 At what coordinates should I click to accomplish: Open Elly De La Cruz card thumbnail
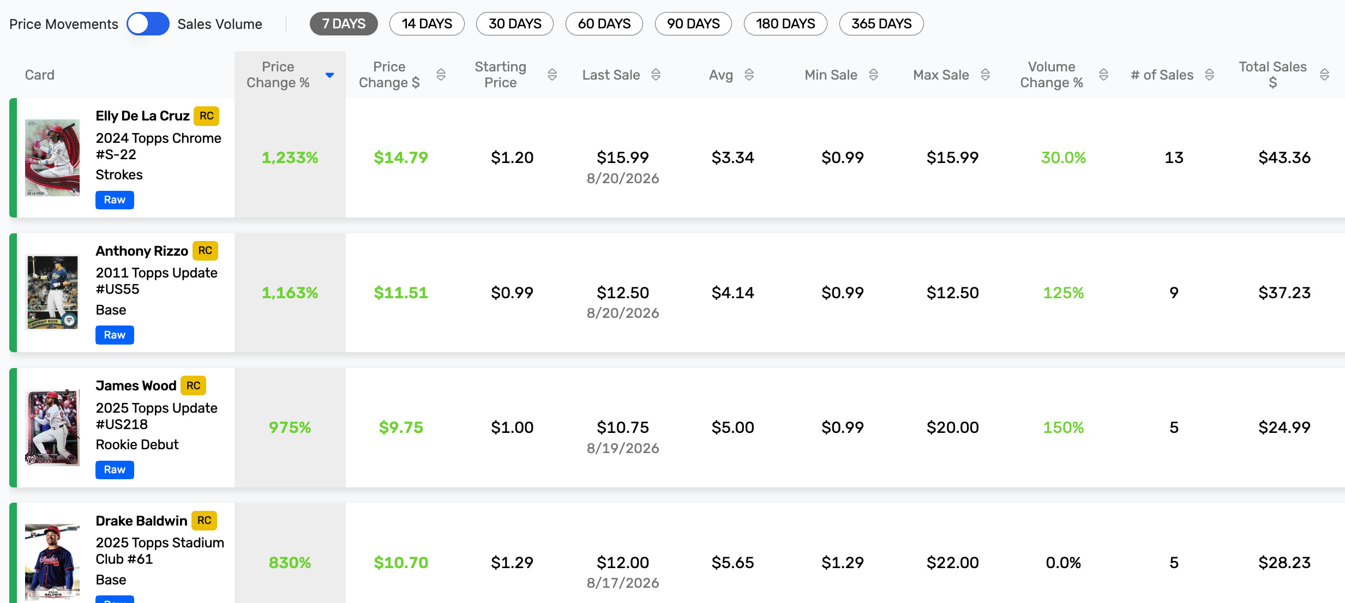click(52, 158)
